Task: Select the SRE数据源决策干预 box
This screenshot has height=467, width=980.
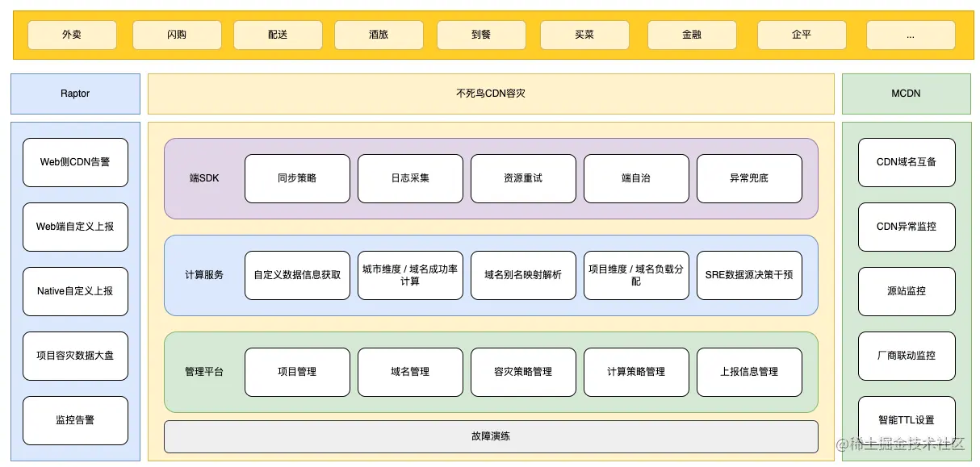Action: (749, 275)
